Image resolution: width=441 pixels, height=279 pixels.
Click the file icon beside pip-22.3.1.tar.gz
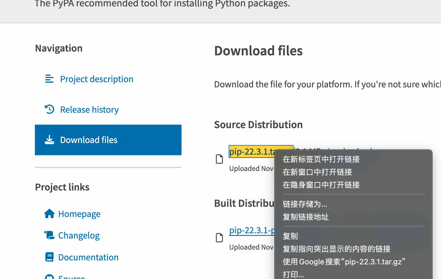[219, 159]
